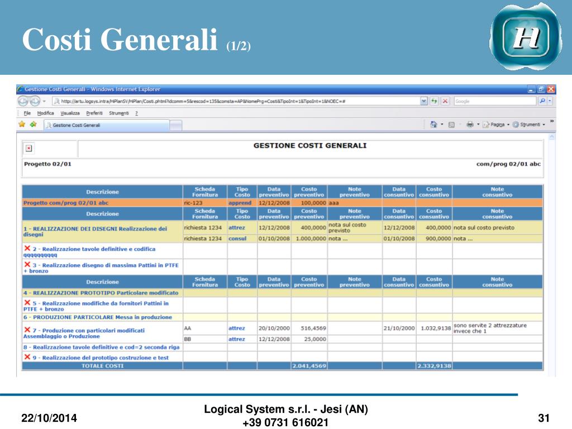572x429 pixels.
Task: Open the Pagina toolbar menu
Action: (496, 125)
